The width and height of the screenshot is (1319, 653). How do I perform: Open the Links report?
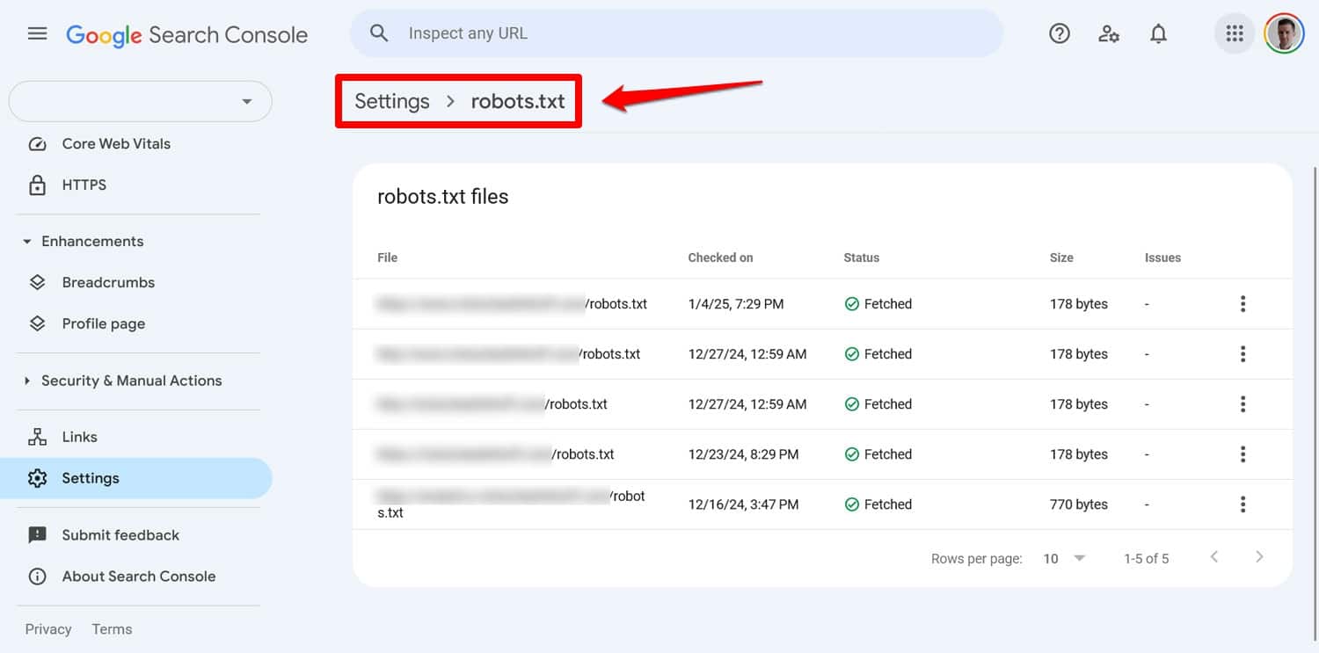pyautogui.click(x=79, y=437)
